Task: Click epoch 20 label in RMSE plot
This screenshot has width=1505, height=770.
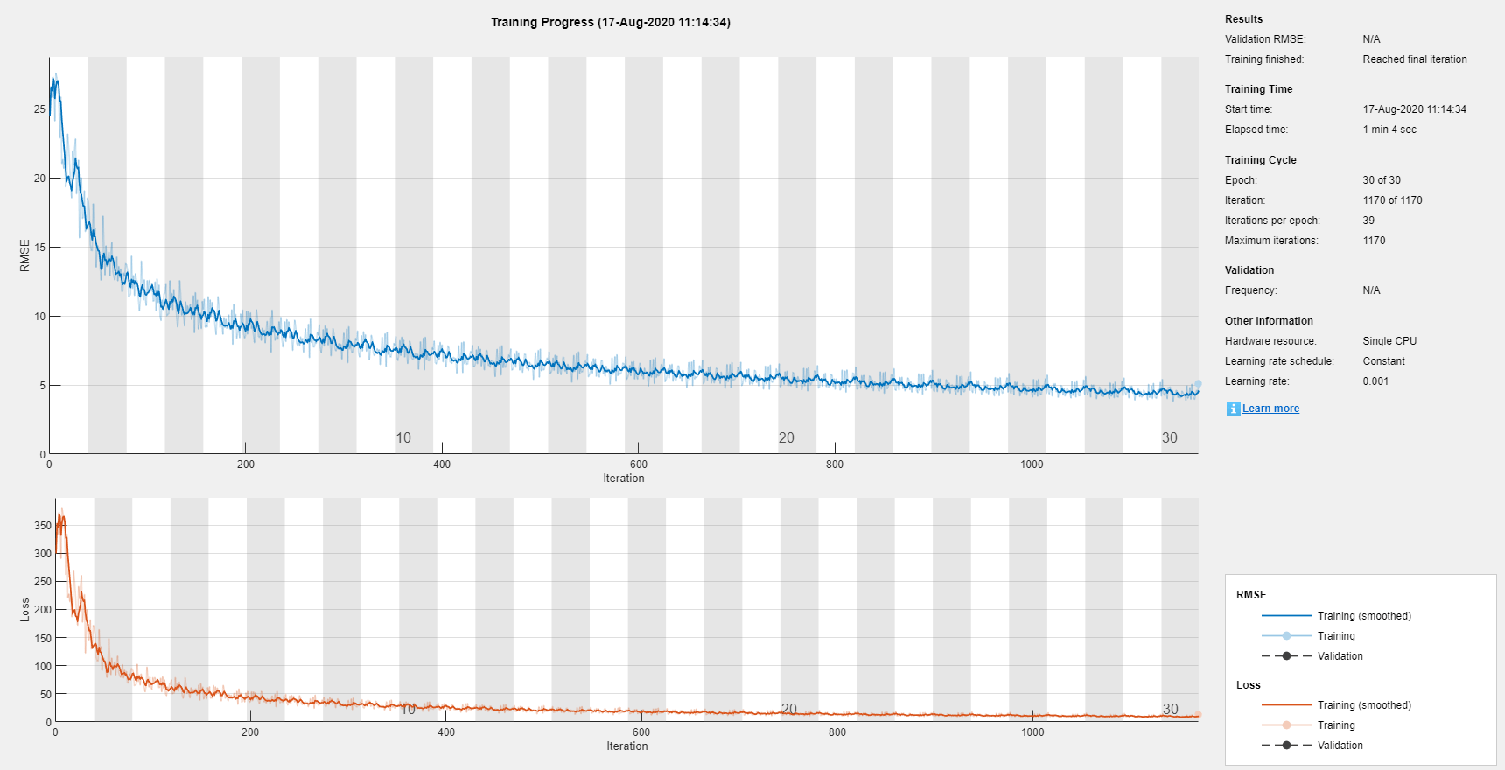Action: [x=787, y=437]
